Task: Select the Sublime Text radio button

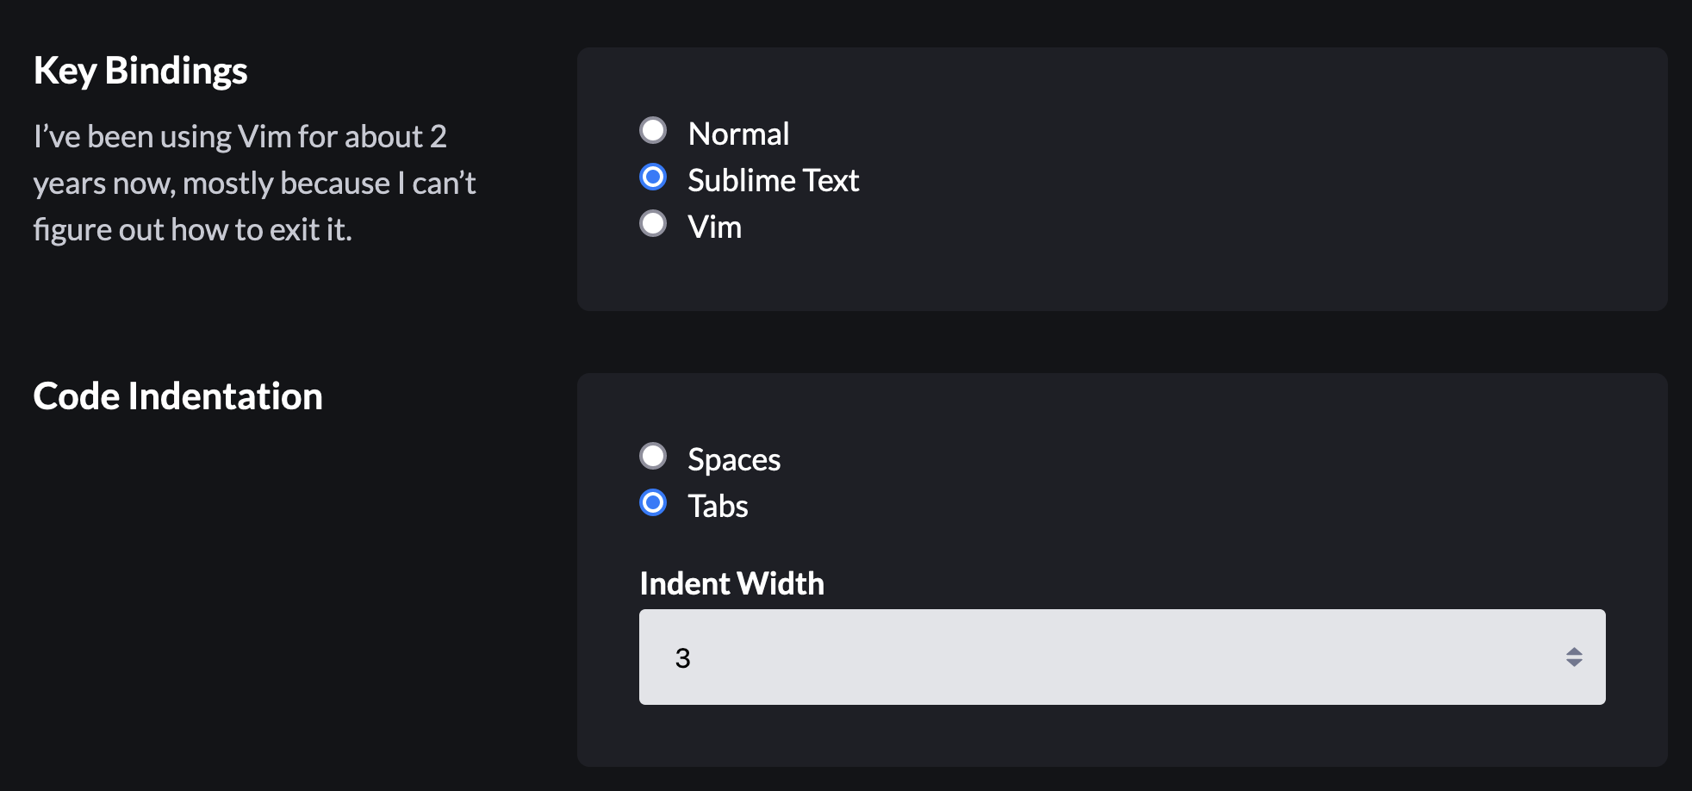Action: click(653, 178)
